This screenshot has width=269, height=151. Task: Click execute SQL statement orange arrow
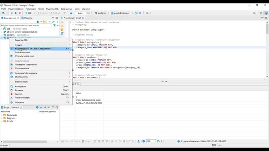tap(62, 22)
